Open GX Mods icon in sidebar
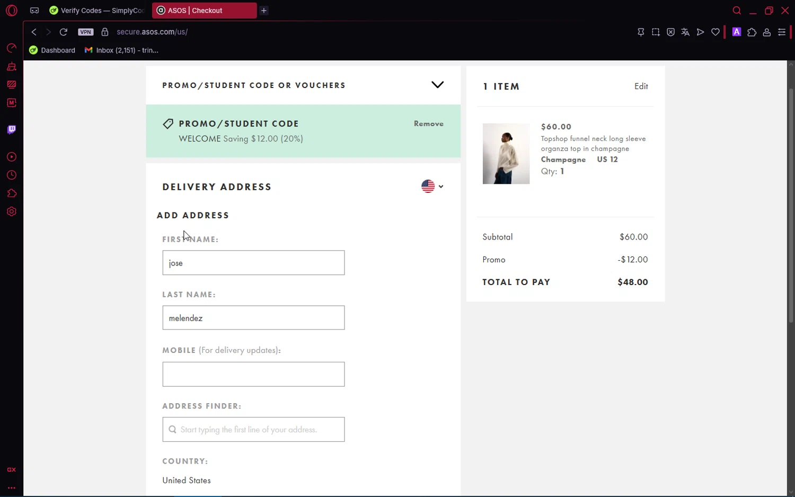 [12, 103]
